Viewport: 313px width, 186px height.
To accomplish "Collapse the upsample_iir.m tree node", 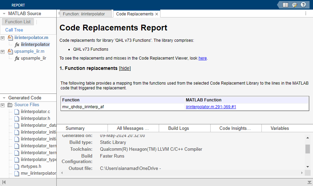I will pyautogui.click(x=3, y=51).
